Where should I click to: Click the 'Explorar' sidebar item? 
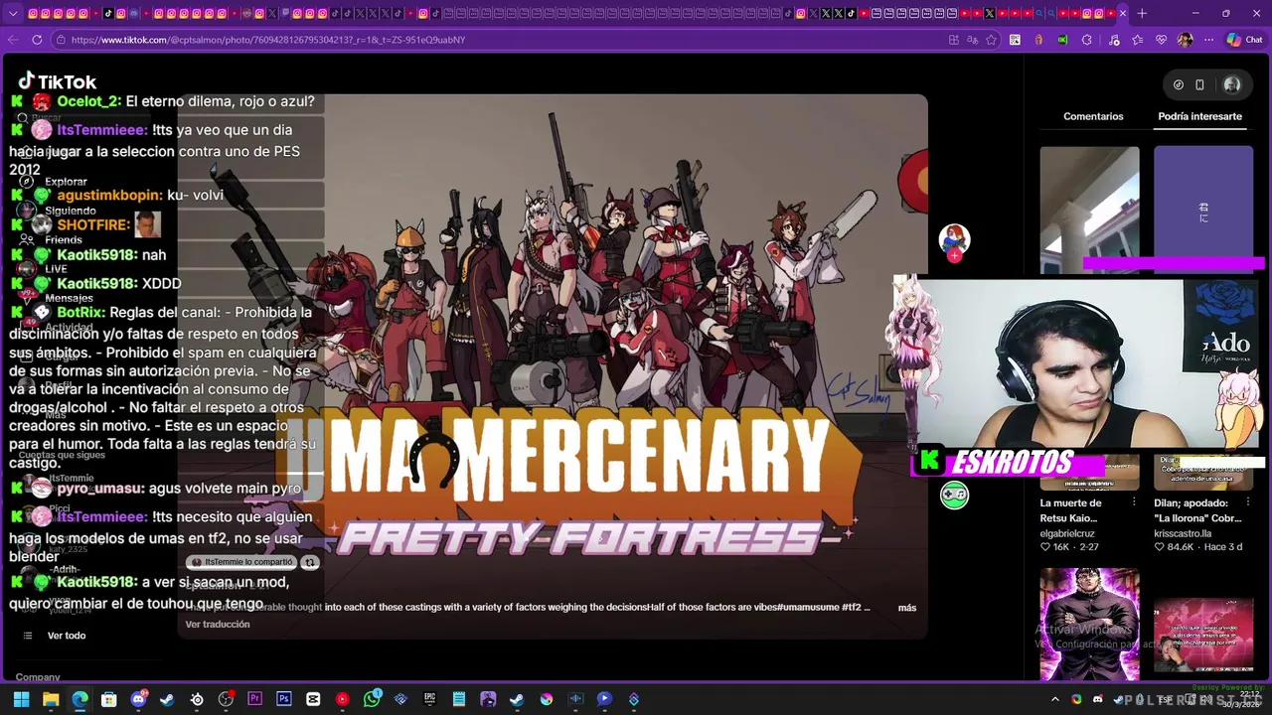[66, 182]
